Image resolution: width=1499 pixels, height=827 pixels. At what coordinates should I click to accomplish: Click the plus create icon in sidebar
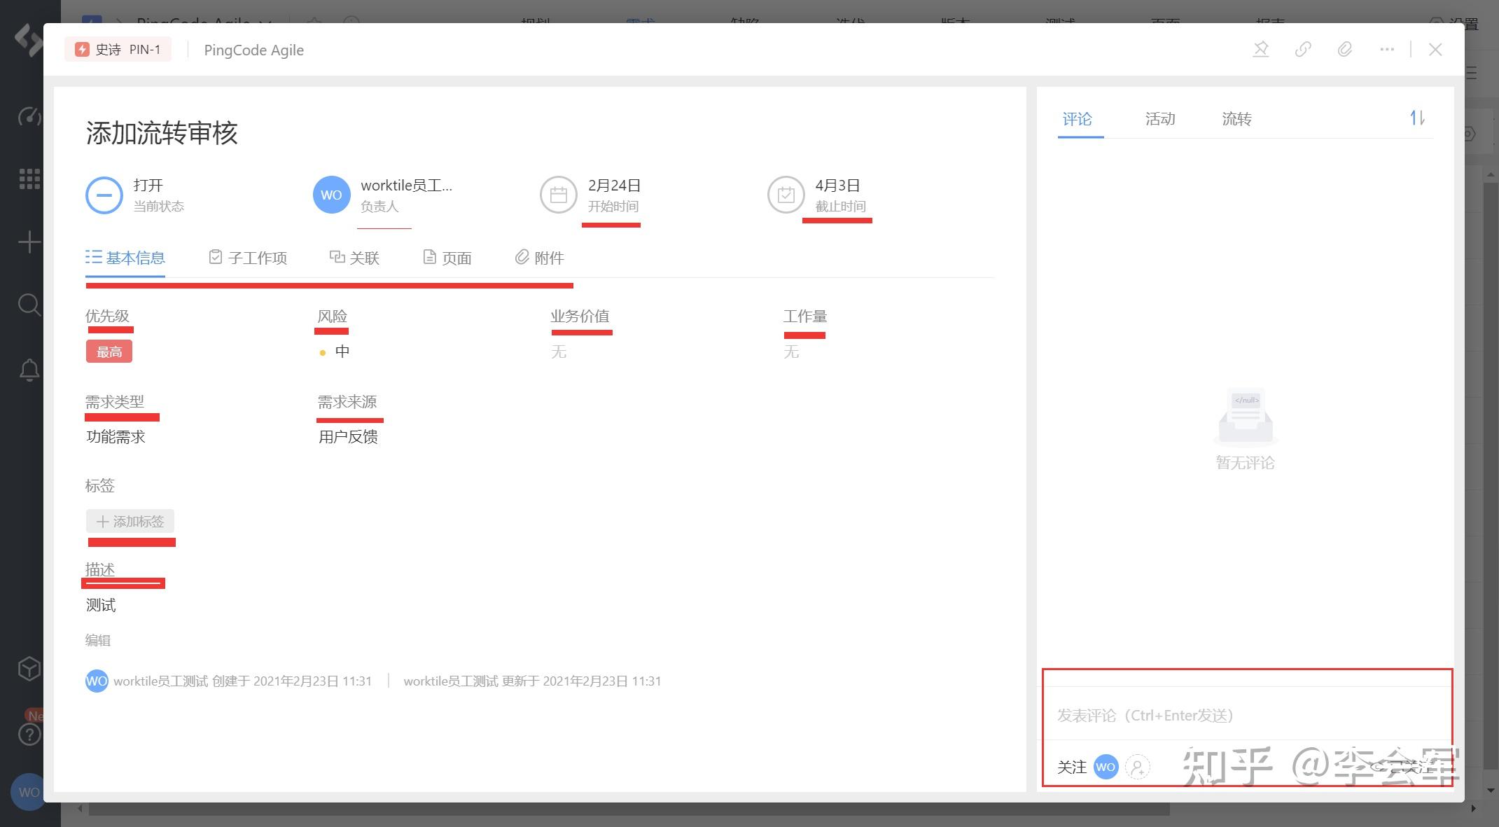[29, 242]
